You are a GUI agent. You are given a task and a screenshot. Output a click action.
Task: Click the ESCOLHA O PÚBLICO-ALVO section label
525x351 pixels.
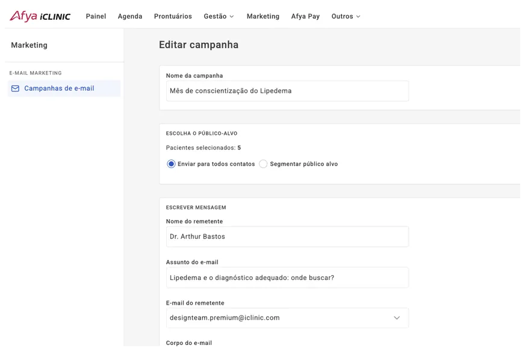[x=202, y=133]
